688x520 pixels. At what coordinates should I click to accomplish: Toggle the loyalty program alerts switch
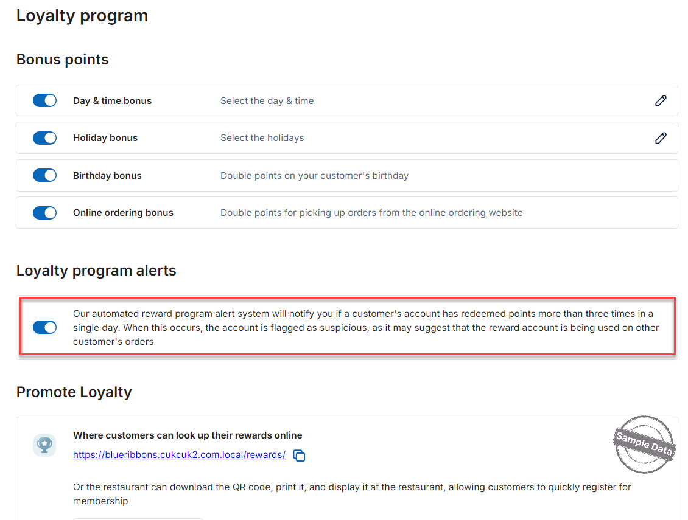45,327
